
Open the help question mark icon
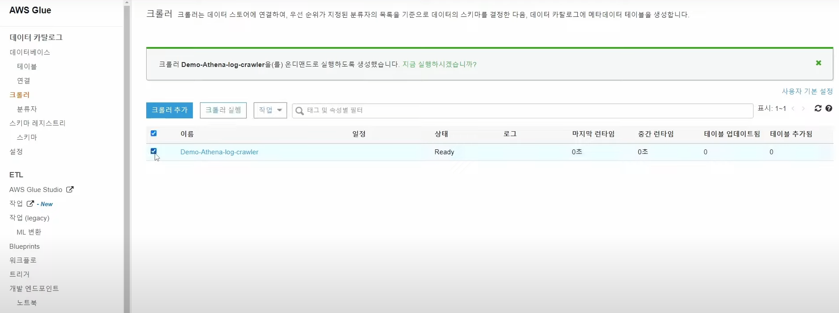pos(829,108)
